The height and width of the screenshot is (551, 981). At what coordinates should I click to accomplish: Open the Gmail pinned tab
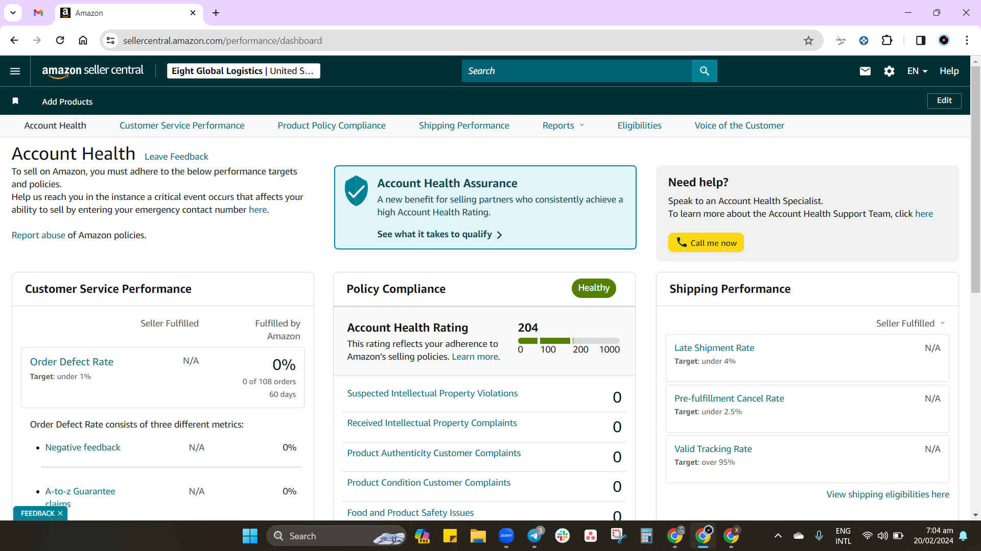pos(38,13)
